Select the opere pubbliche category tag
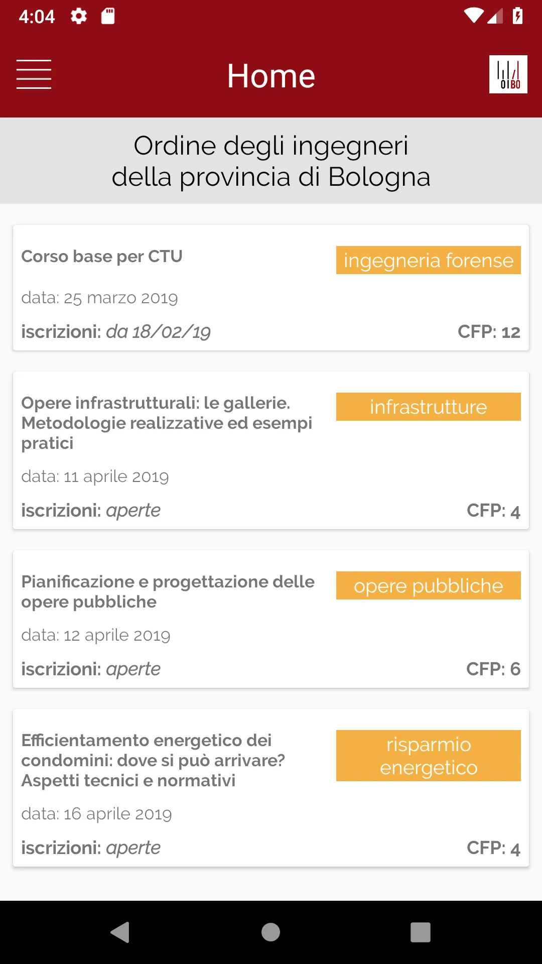This screenshot has height=964, width=542. pyautogui.click(x=428, y=585)
